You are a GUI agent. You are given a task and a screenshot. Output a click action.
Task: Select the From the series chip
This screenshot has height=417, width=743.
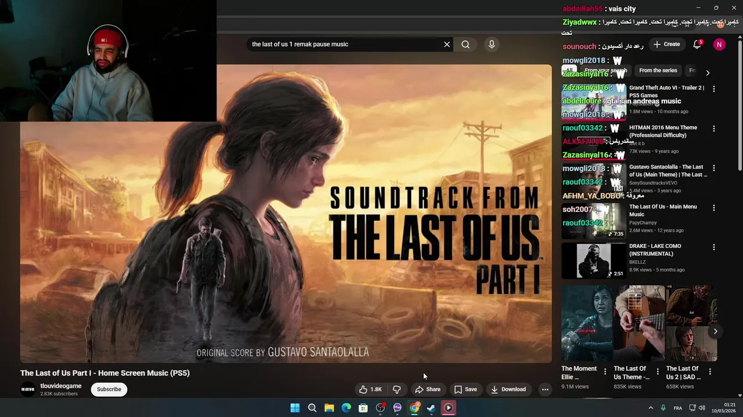[658, 70]
